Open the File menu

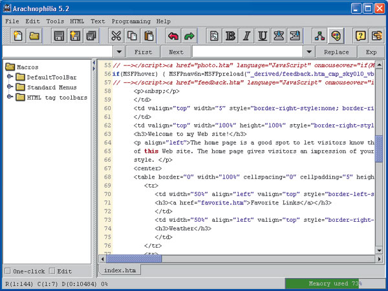click(12, 21)
